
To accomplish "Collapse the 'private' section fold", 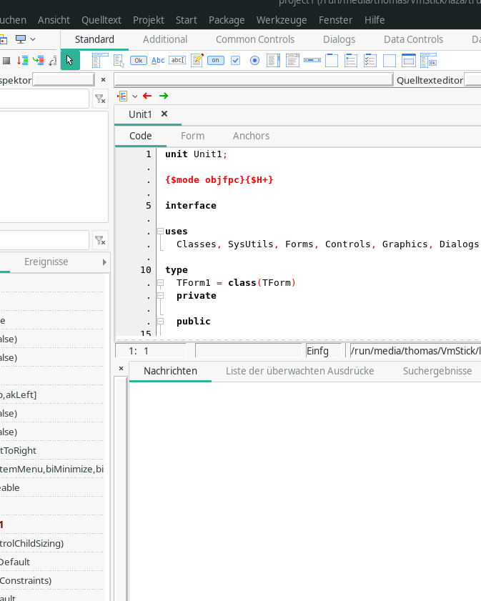I will [161, 296].
